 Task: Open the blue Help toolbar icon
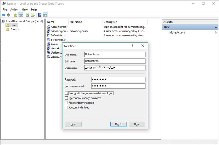[40, 15]
